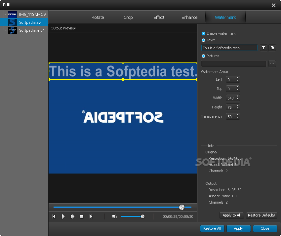Screen dimensions: 281x236
Task: Play the video preview
Action: click(63, 216)
